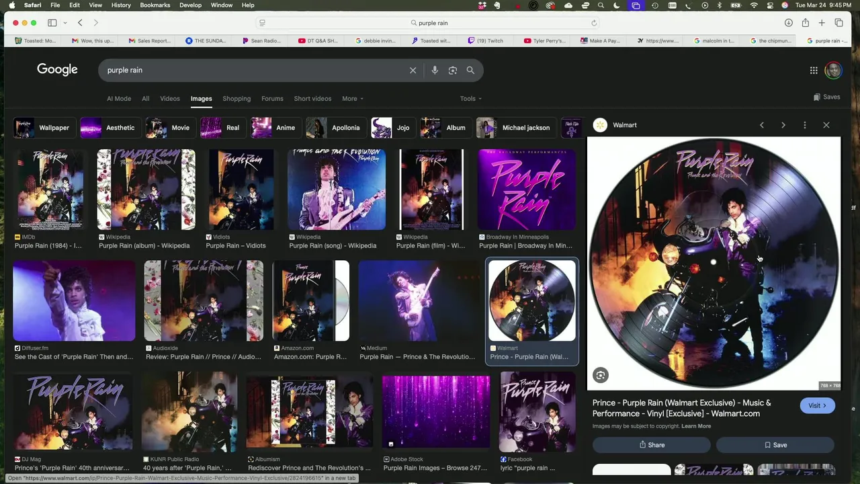
Task: Filter by Movie chip
Action: point(169,128)
